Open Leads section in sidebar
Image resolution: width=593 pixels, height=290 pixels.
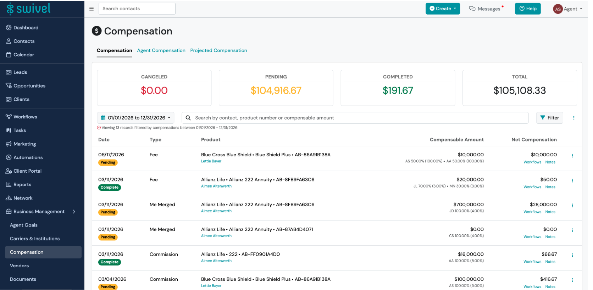click(x=16, y=72)
